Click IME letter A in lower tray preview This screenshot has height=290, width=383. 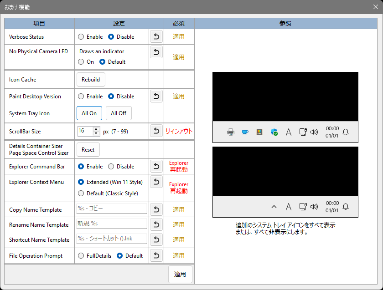coord(289,207)
